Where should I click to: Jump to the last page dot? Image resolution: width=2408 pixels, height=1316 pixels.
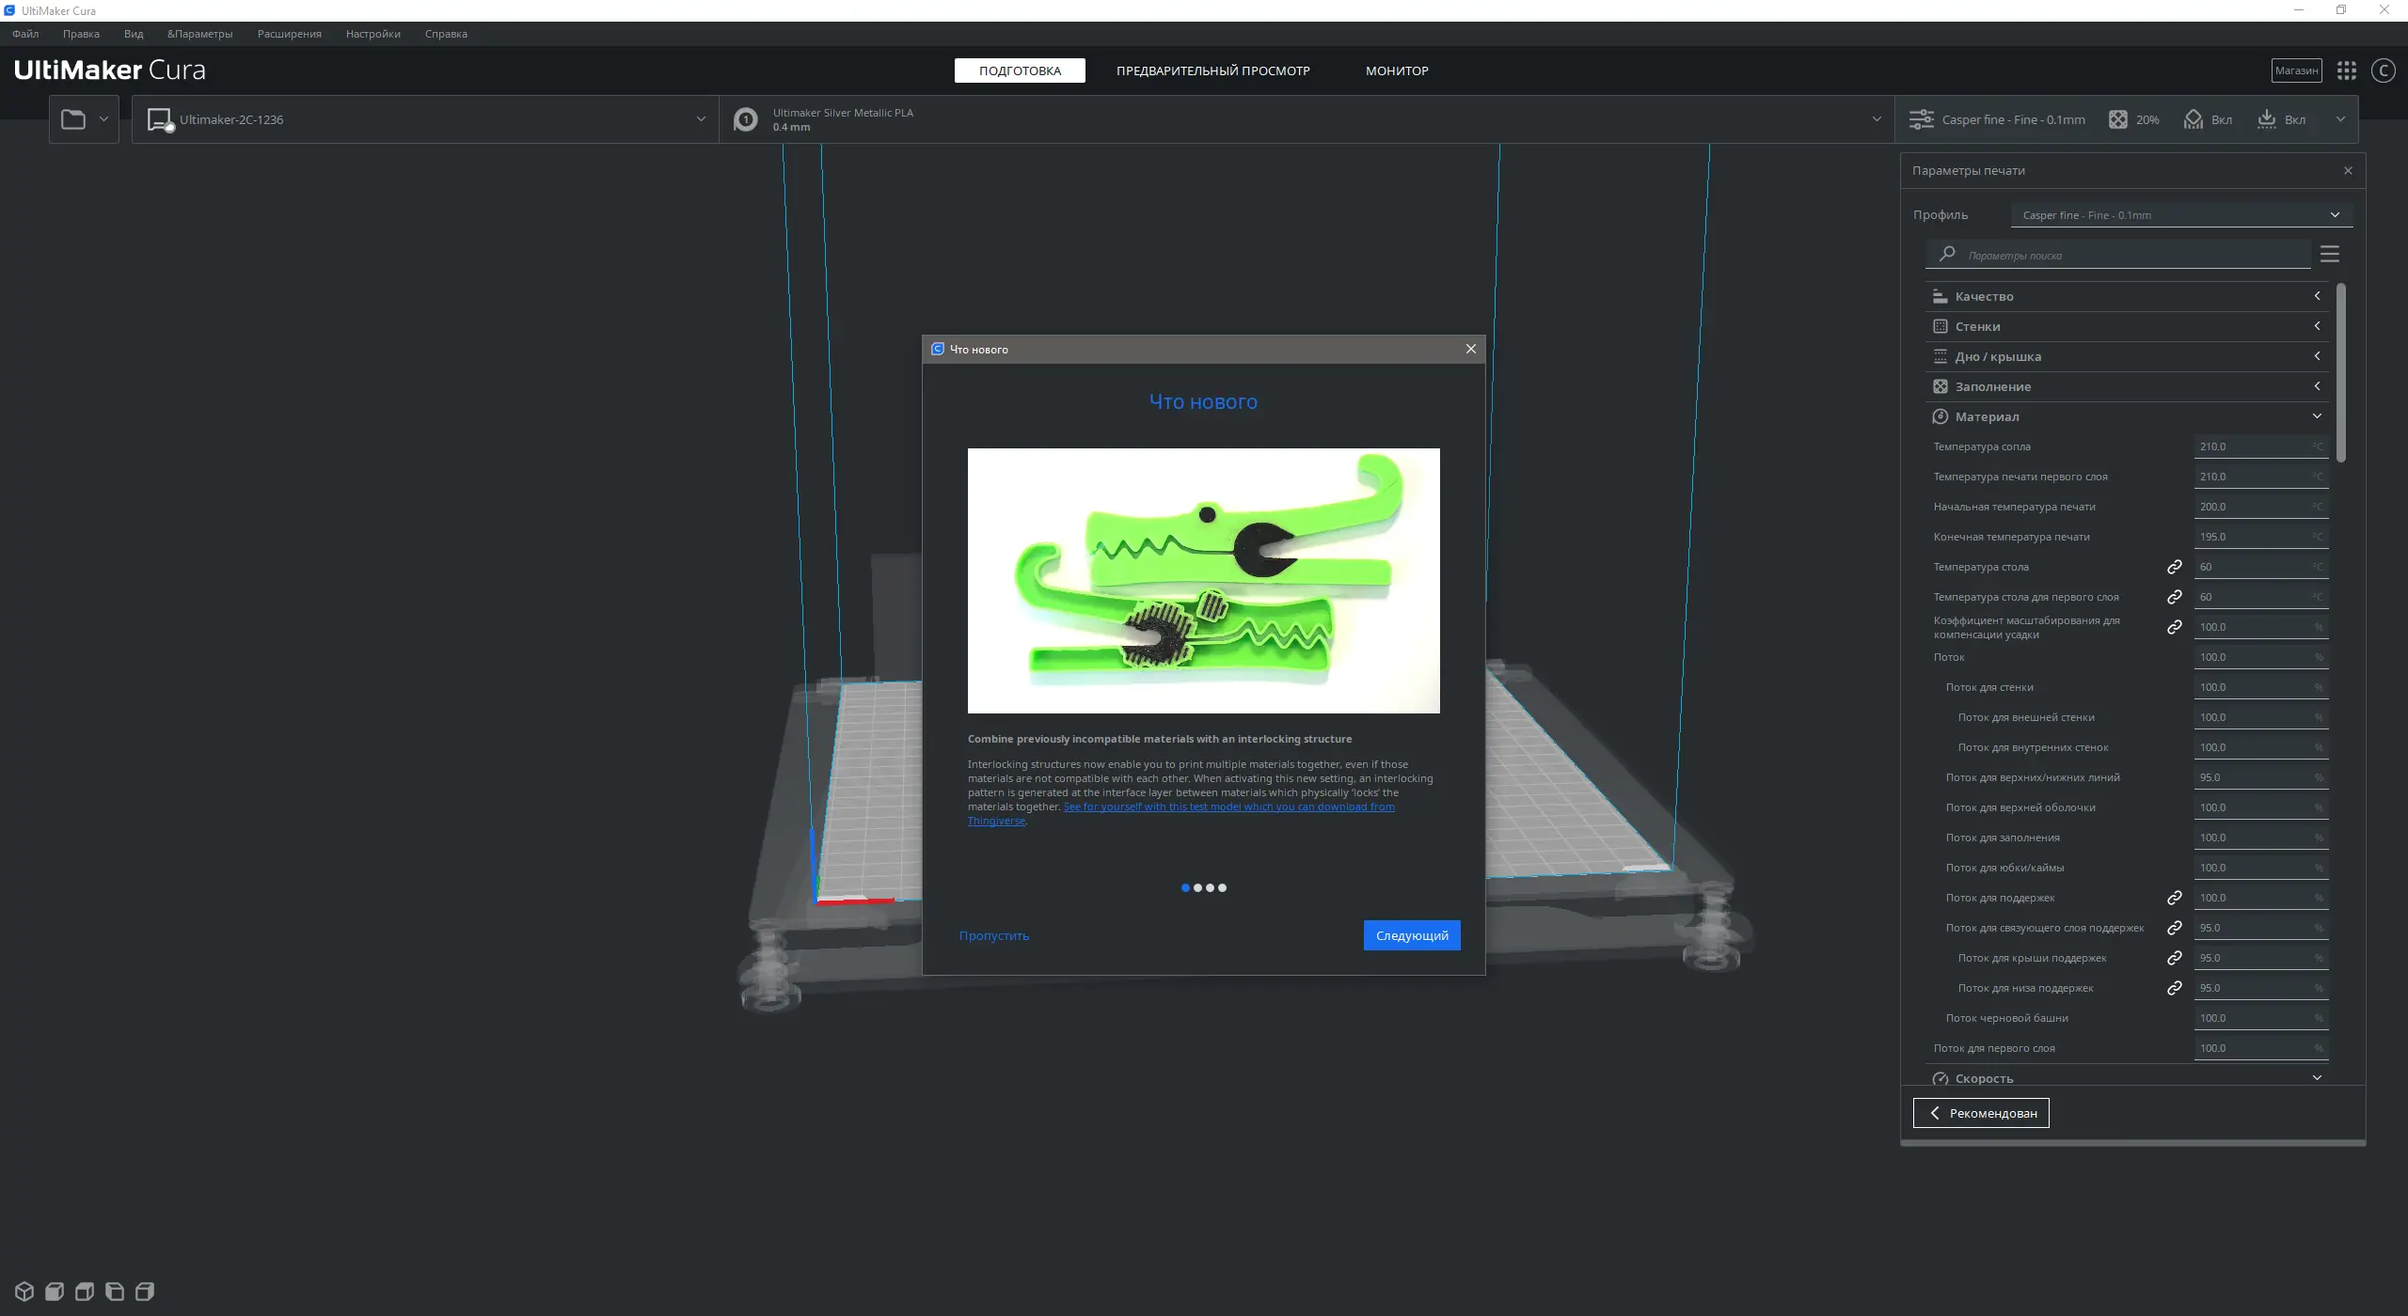tap(1222, 887)
